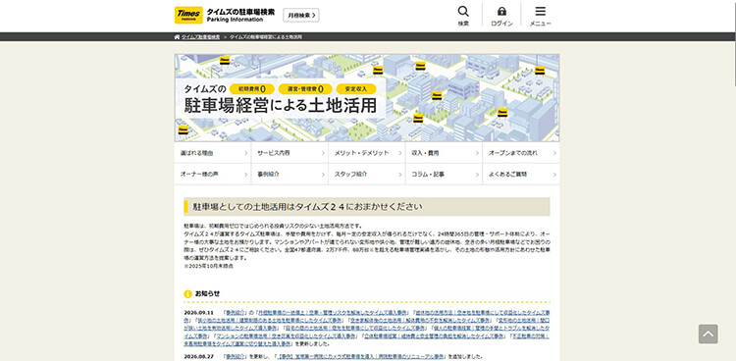The width and height of the screenshot is (736, 361).
Task: Click the 2026.08.27 date text
Action: point(198,356)
